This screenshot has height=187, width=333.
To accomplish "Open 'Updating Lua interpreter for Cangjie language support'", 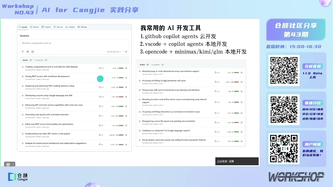I will click(x=166, y=130).
